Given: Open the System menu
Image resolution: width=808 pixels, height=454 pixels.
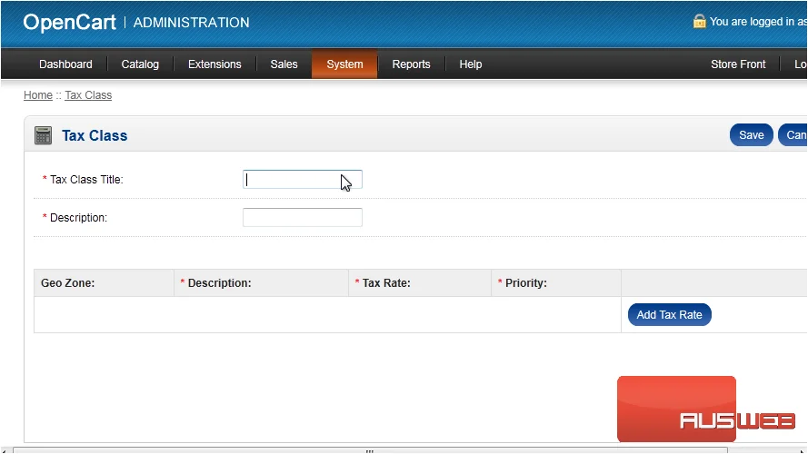Looking at the screenshot, I should click(344, 64).
